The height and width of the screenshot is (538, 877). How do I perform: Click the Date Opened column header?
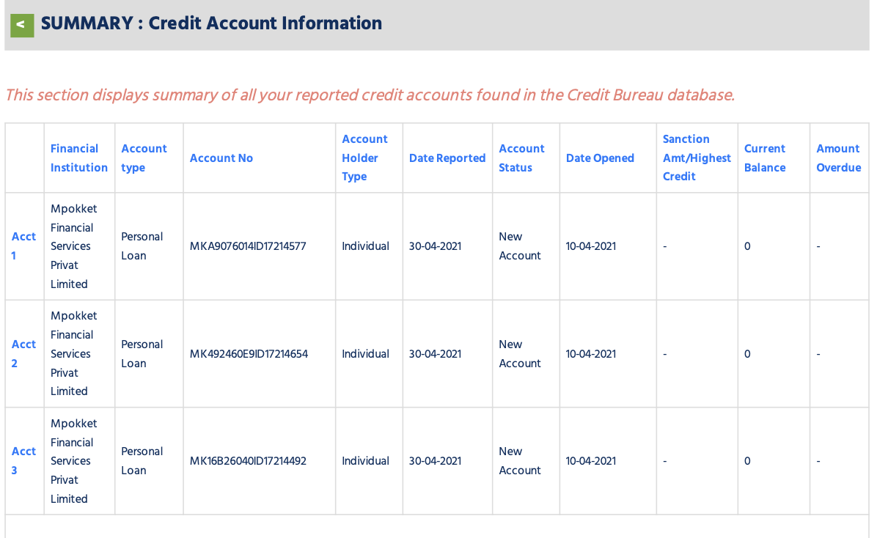[600, 158]
